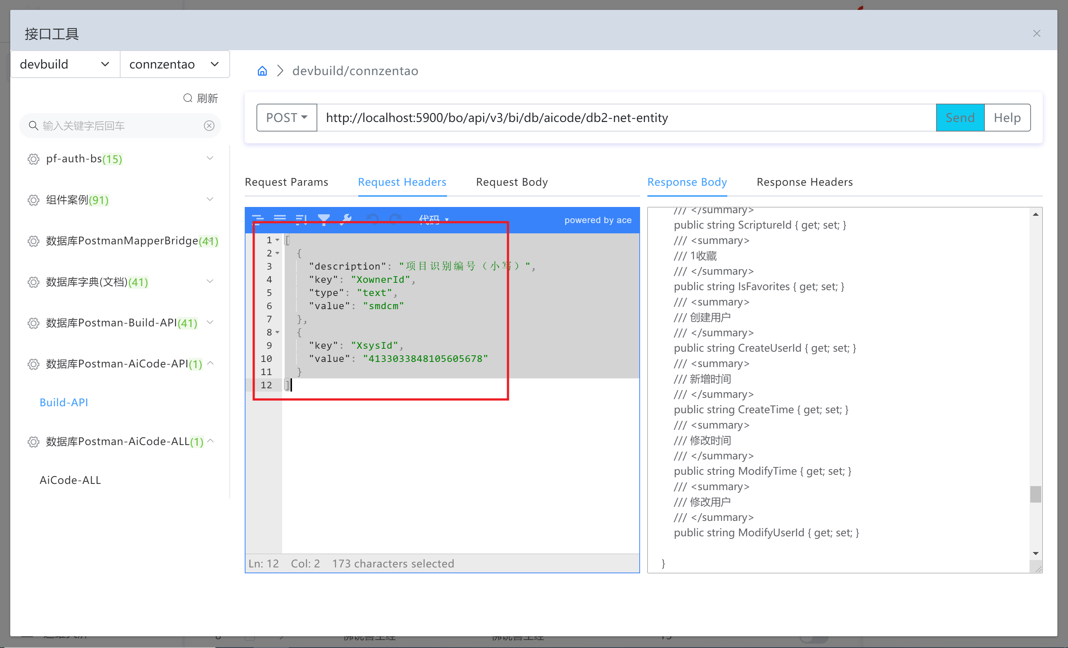
Task: Click the gear icon beside pf-auth-bs
Action: click(x=33, y=159)
